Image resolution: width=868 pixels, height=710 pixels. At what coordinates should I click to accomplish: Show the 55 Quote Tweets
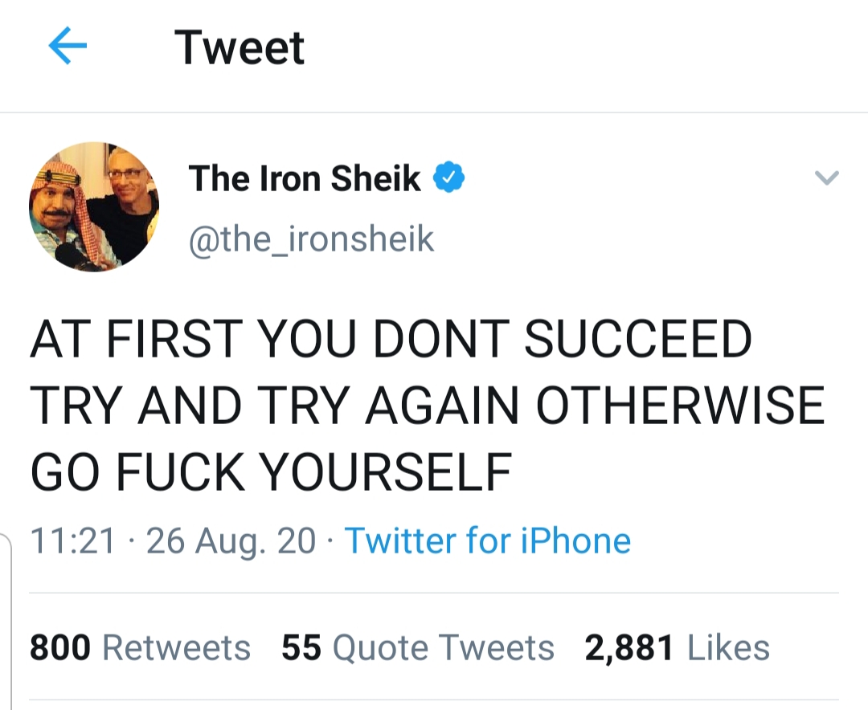(x=417, y=648)
